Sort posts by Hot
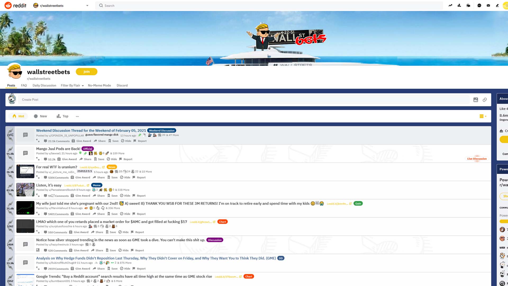 [x=18, y=116]
